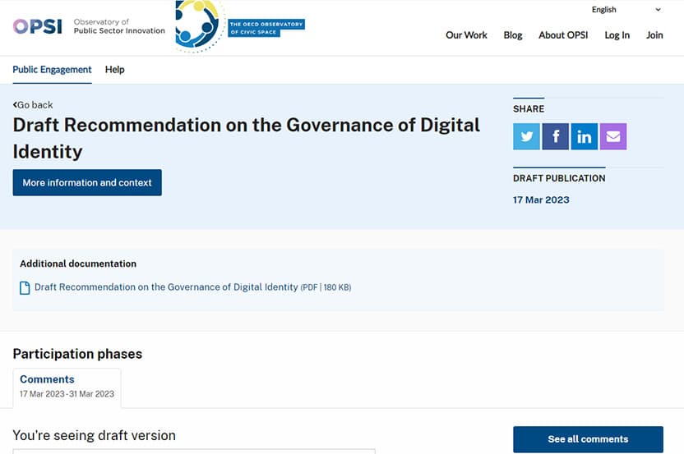Open the English language dropdown
Viewport: 684px width, 454px height.
click(626, 10)
